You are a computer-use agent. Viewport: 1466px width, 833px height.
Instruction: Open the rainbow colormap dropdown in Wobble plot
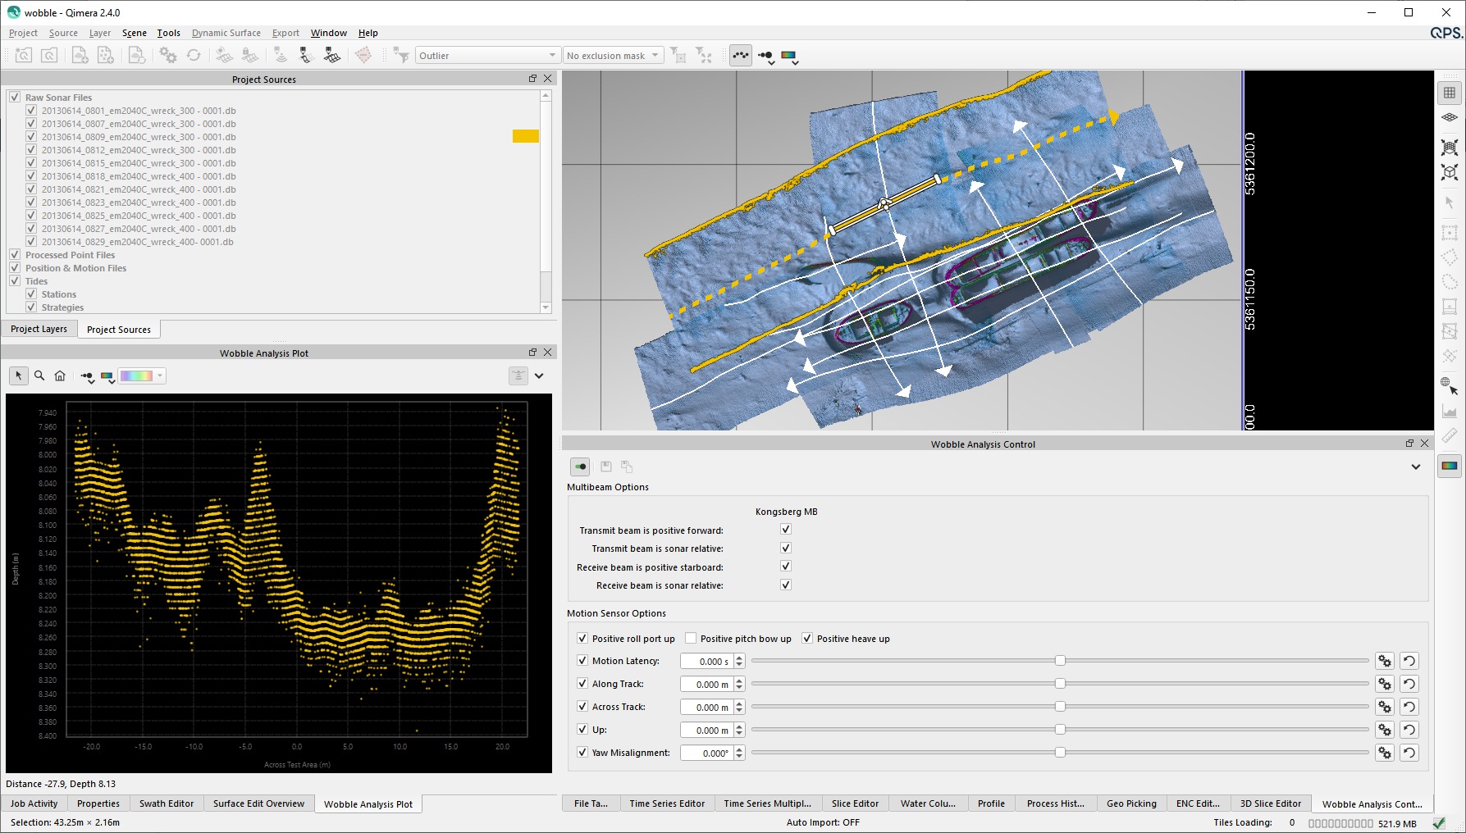click(142, 376)
